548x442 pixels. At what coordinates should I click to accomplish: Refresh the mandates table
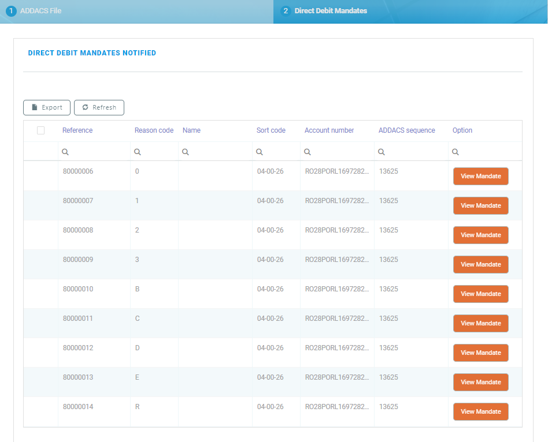99,107
